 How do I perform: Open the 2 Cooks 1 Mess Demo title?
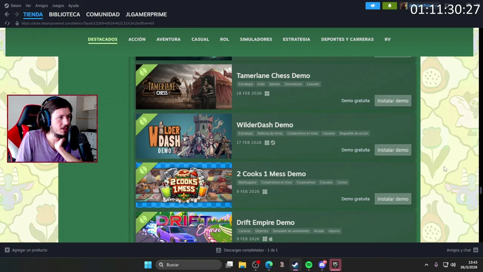coord(271,174)
